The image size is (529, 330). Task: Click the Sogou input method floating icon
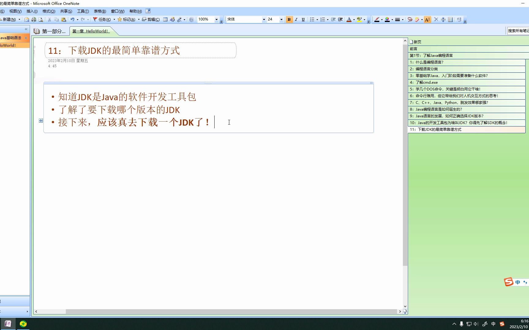[508, 282]
